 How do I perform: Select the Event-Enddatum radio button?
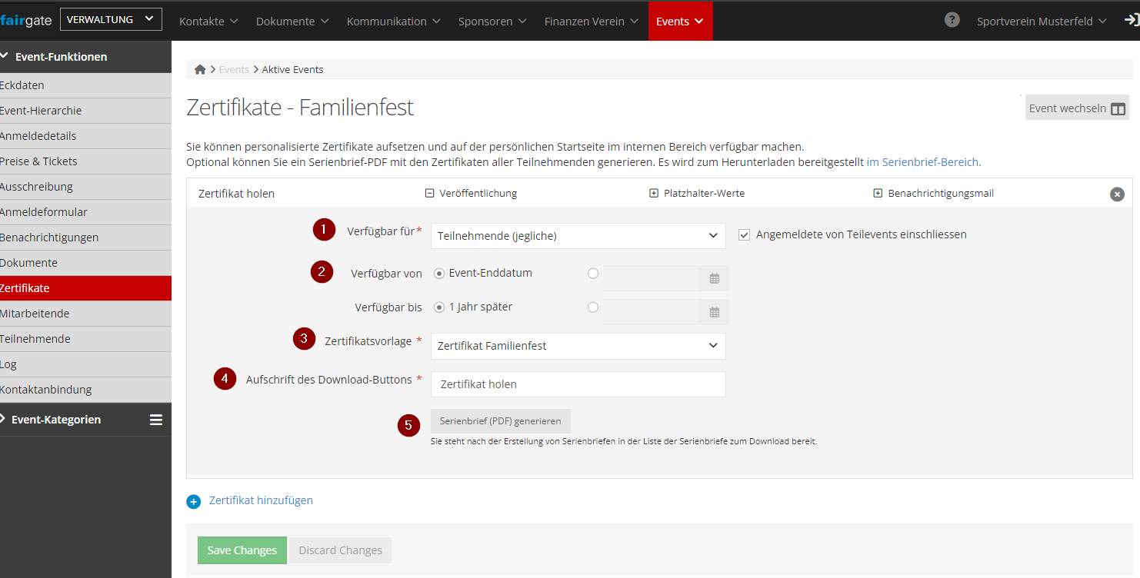coord(439,274)
